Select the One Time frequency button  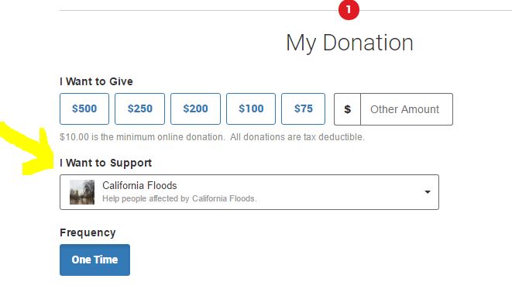(94, 260)
